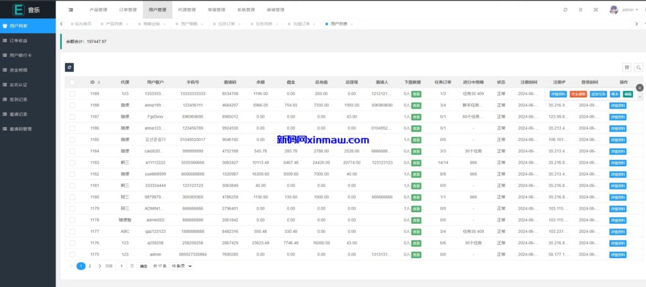Viewport: 646px width, 287px height.
Task: Close the active 用户列表 tab
Action: [x=351, y=24]
